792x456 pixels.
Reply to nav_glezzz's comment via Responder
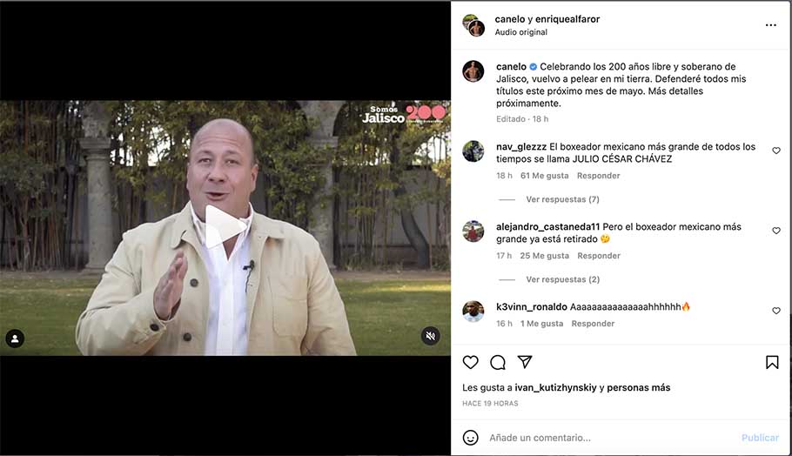point(599,176)
